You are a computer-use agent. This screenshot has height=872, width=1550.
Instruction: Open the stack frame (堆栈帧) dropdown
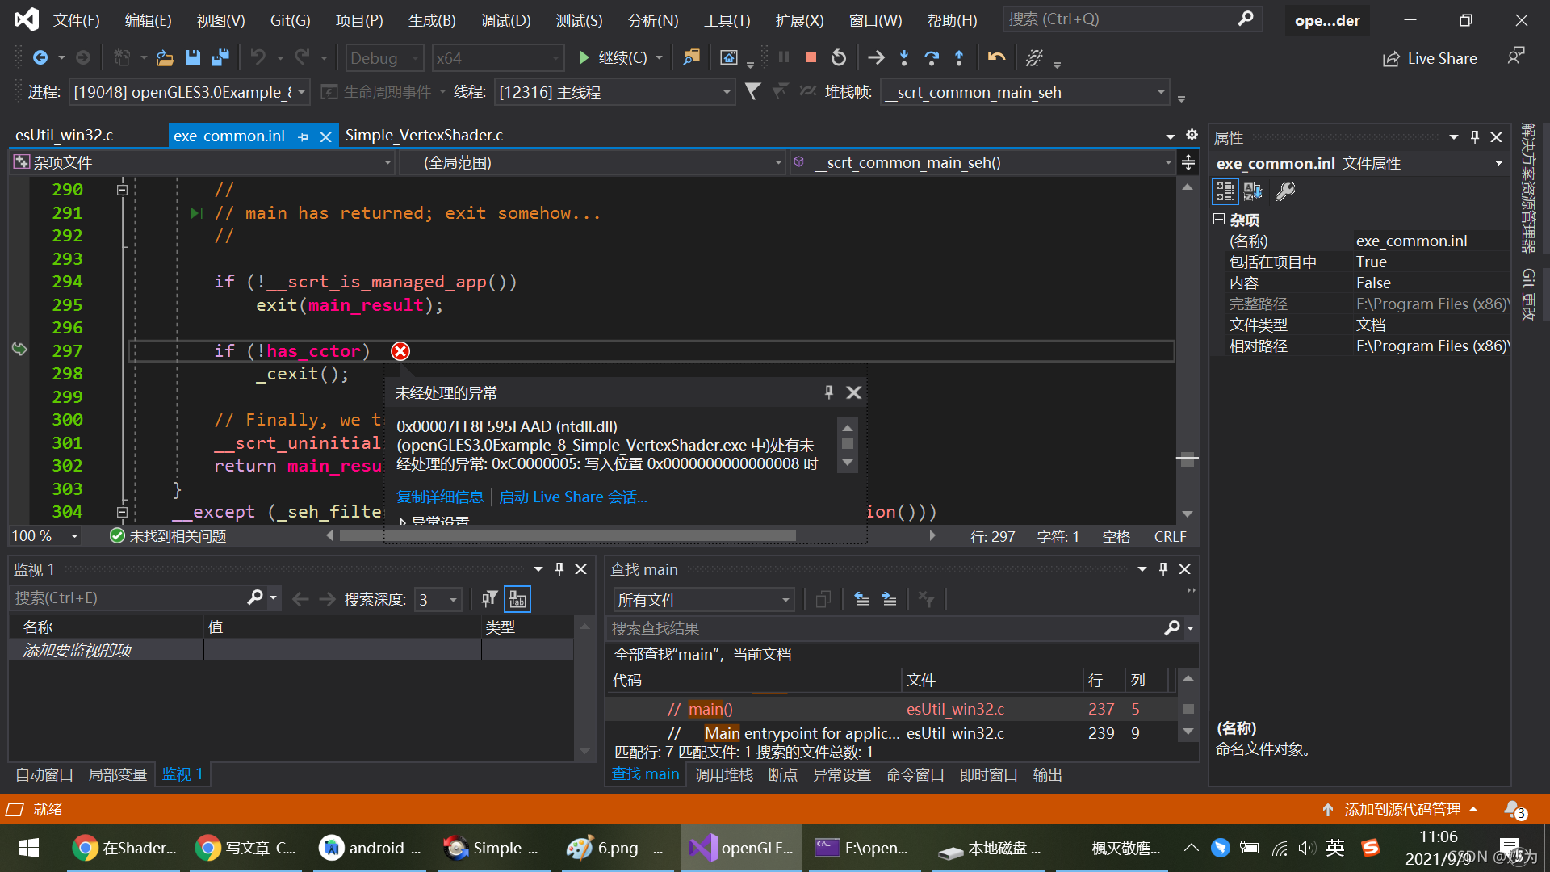tap(1024, 92)
